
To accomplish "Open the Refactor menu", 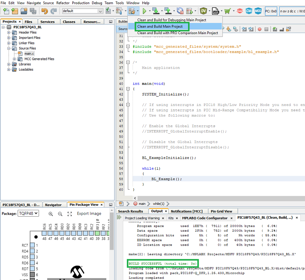I will tap(63, 3).
